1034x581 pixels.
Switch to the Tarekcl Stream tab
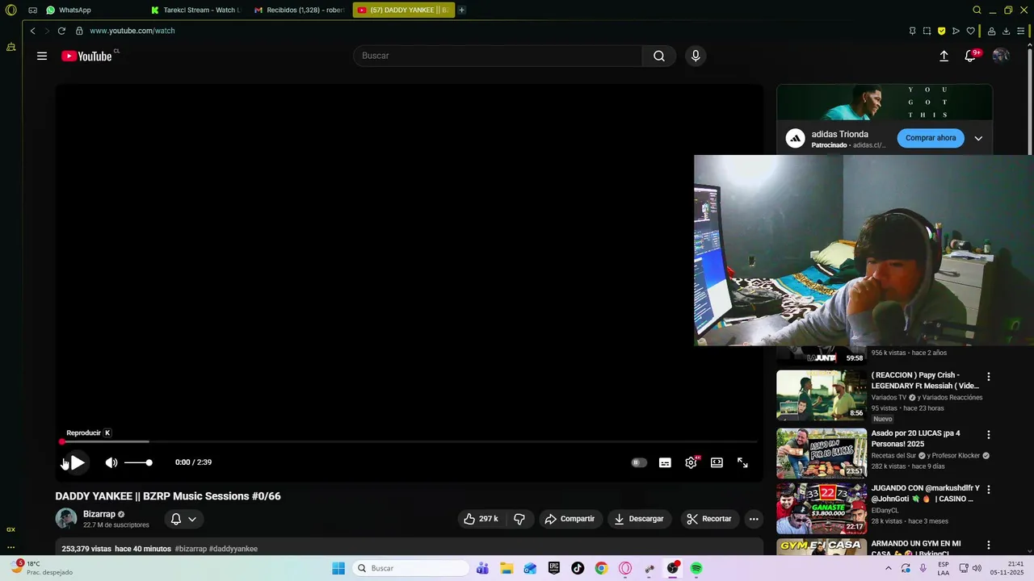pyautogui.click(x=196, y=10)
